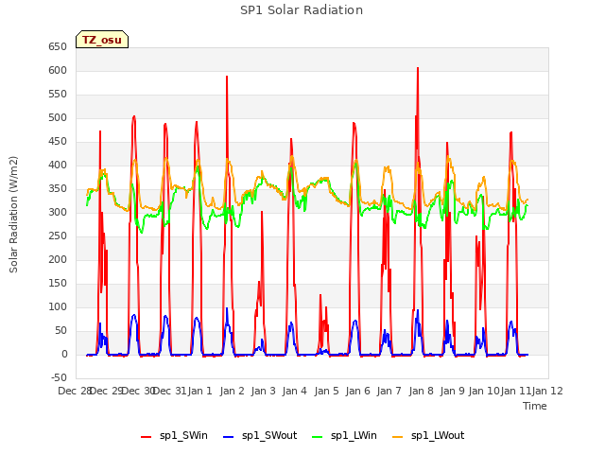Image resolution: width=605 pixels, height=454 pixels.
Task: Click the Jan 4 x-axis label
Action: tap(295, 391)
